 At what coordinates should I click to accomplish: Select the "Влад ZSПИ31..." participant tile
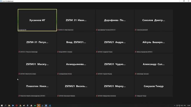pyautogui.click(x=76, y=42)
